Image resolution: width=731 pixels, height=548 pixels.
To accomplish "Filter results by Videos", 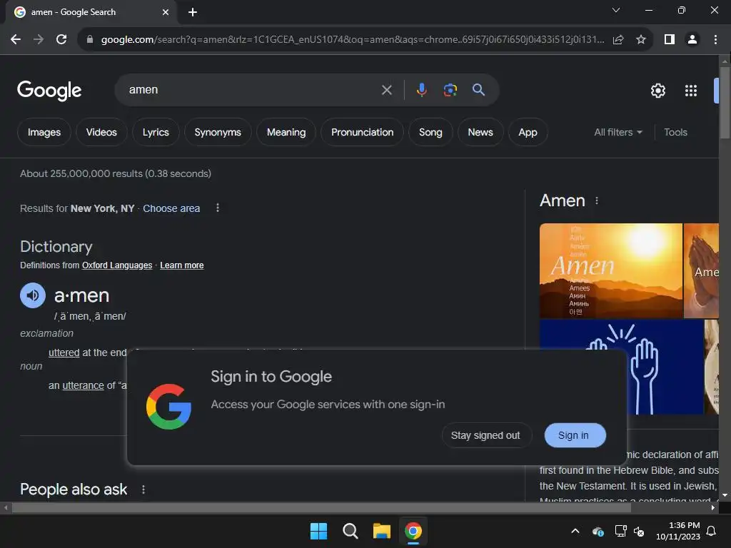I will [x=101, y=132].
